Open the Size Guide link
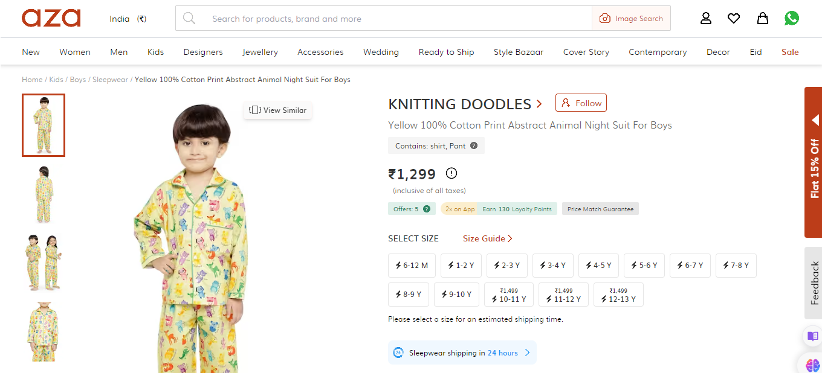 point(487,238)
